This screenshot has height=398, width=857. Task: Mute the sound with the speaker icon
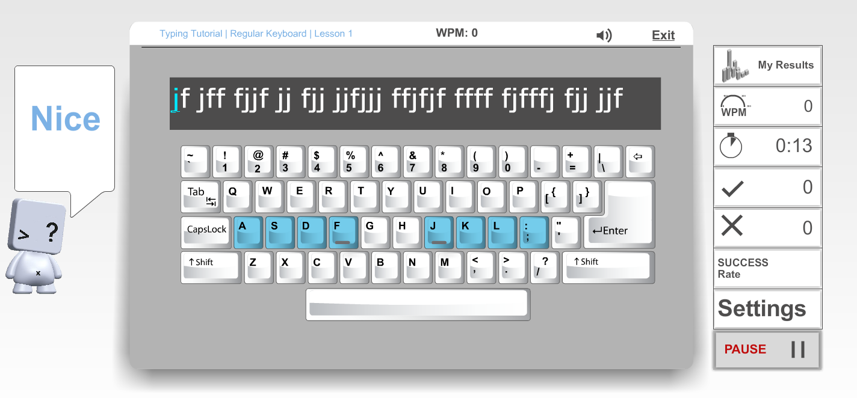pos(604,35)
